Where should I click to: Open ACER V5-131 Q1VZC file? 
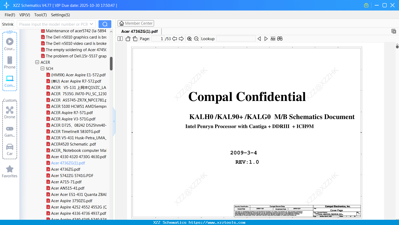tap(76, 88)
